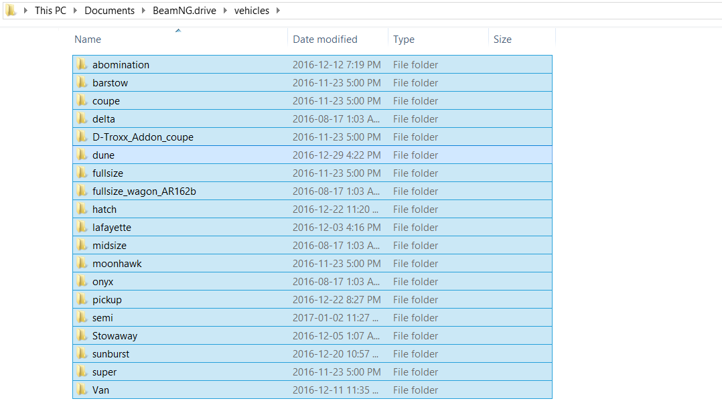
Task: Select the moonhawk folder icon
Action: tap(82, 263)
